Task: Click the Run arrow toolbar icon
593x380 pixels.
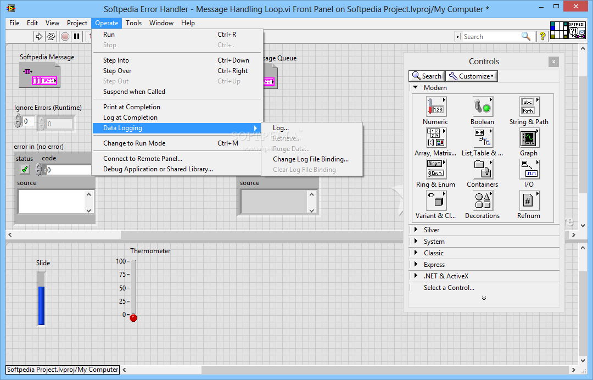Action: click(39, 36)
